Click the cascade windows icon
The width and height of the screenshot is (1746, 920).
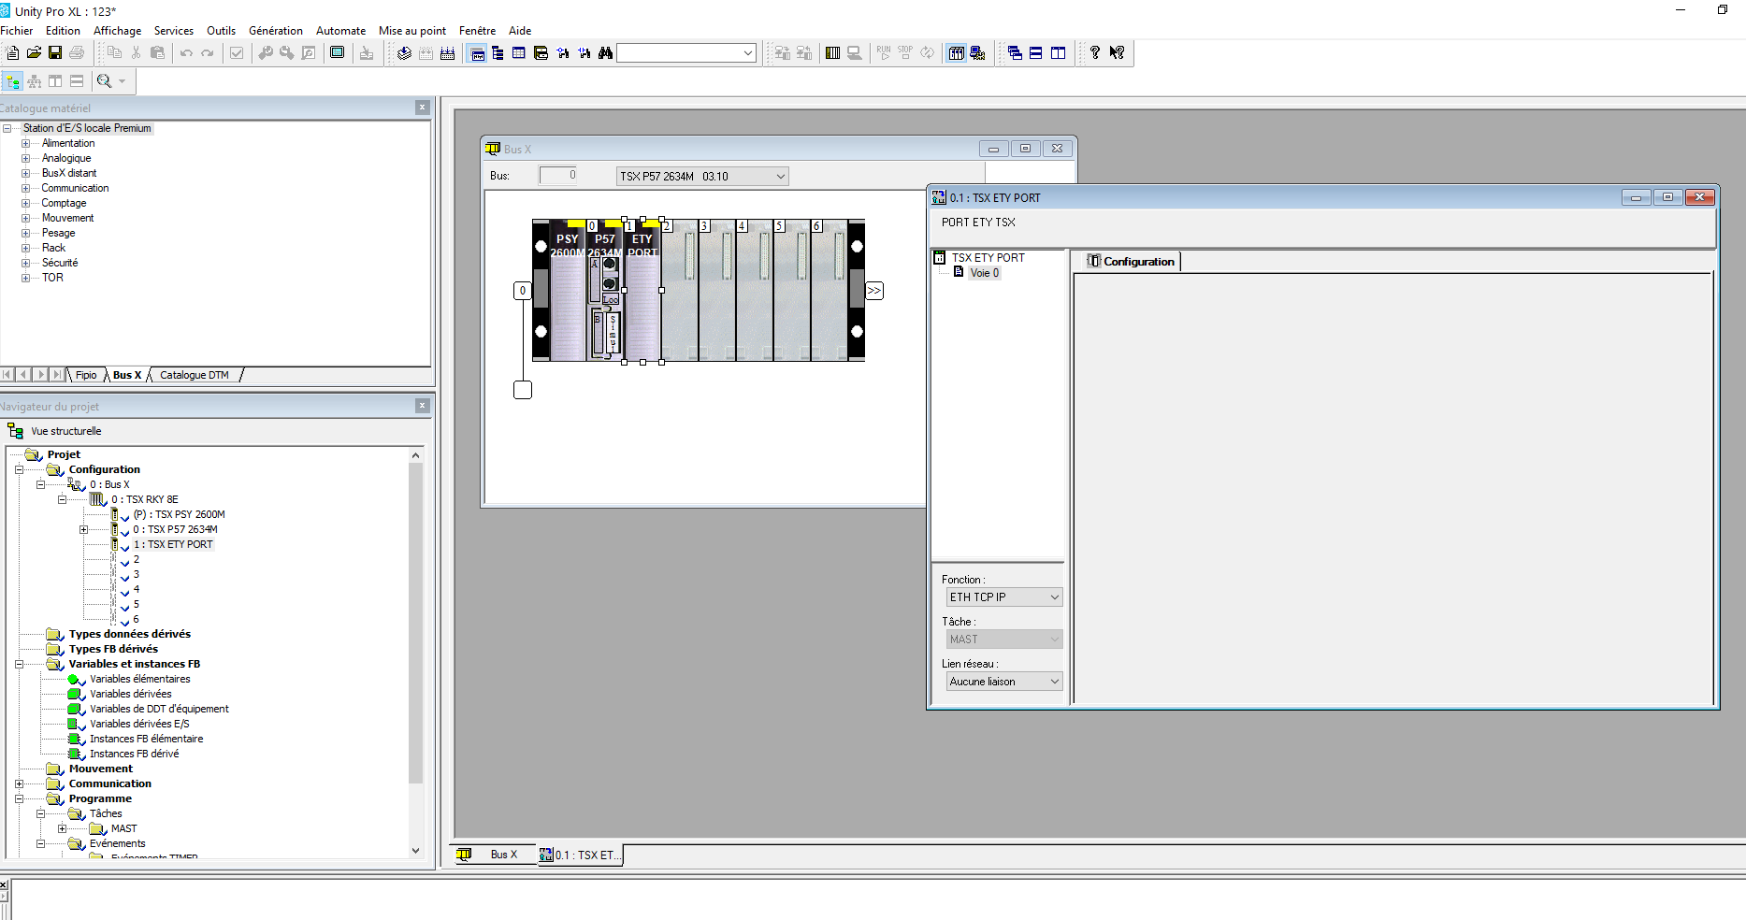1015,53
